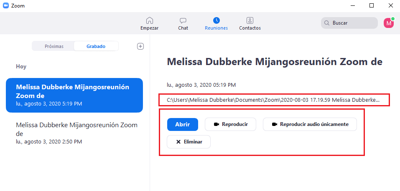Viewport: 400px width, 191px height.
Task: Open the Contactos person icon
Action: [x=250, y=20]
